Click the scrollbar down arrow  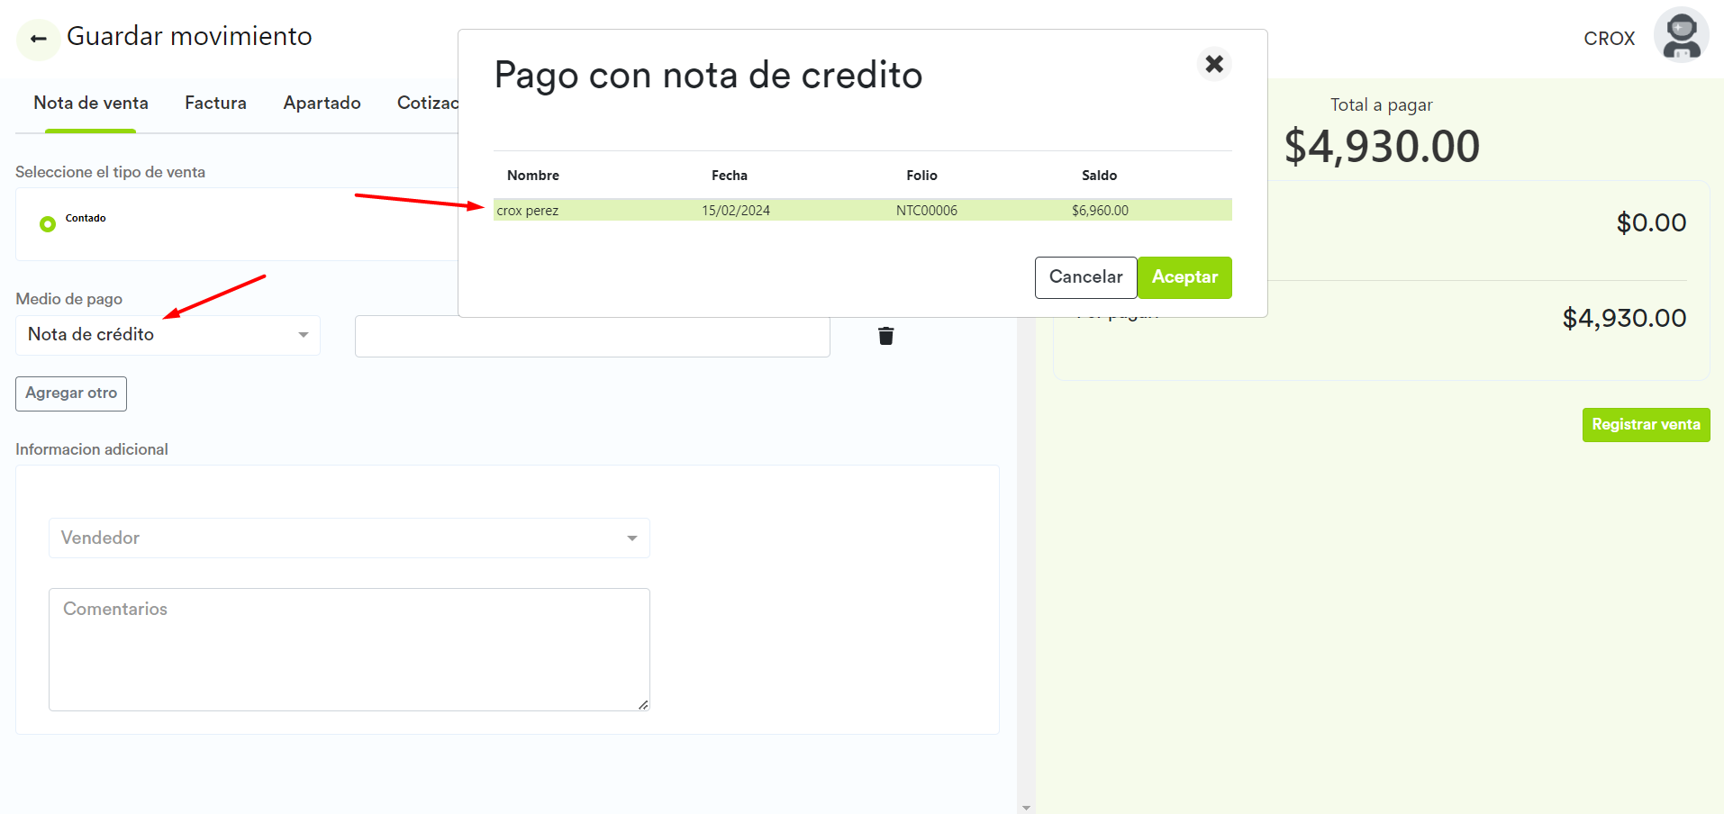pos(1026,808)
